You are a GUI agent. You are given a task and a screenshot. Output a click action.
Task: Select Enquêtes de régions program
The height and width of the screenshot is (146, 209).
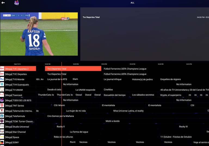tap(170, 79)
